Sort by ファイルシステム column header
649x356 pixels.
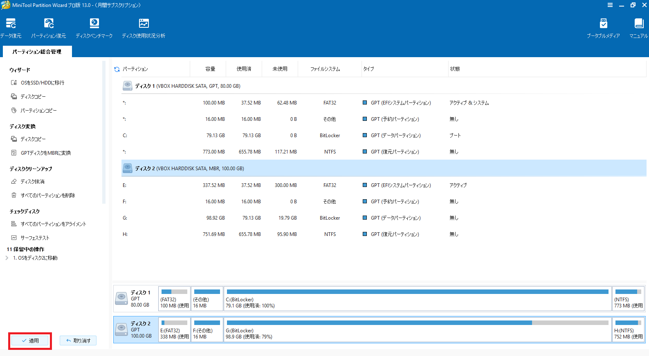tap(325, 69)
